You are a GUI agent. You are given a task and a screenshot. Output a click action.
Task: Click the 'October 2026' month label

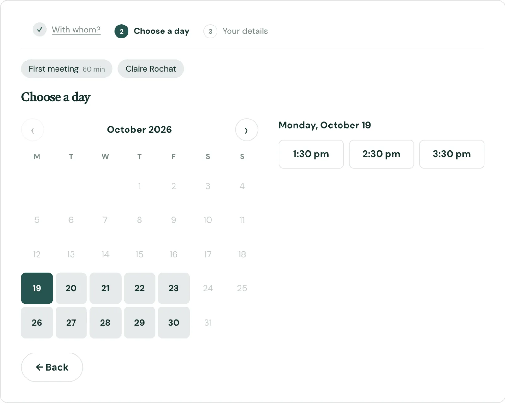pos(140,130)
